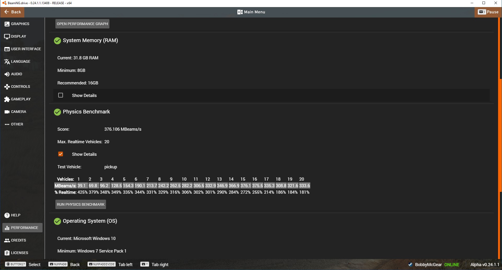
Task: Return to Main Menu
Action: [x=251, y=12]
